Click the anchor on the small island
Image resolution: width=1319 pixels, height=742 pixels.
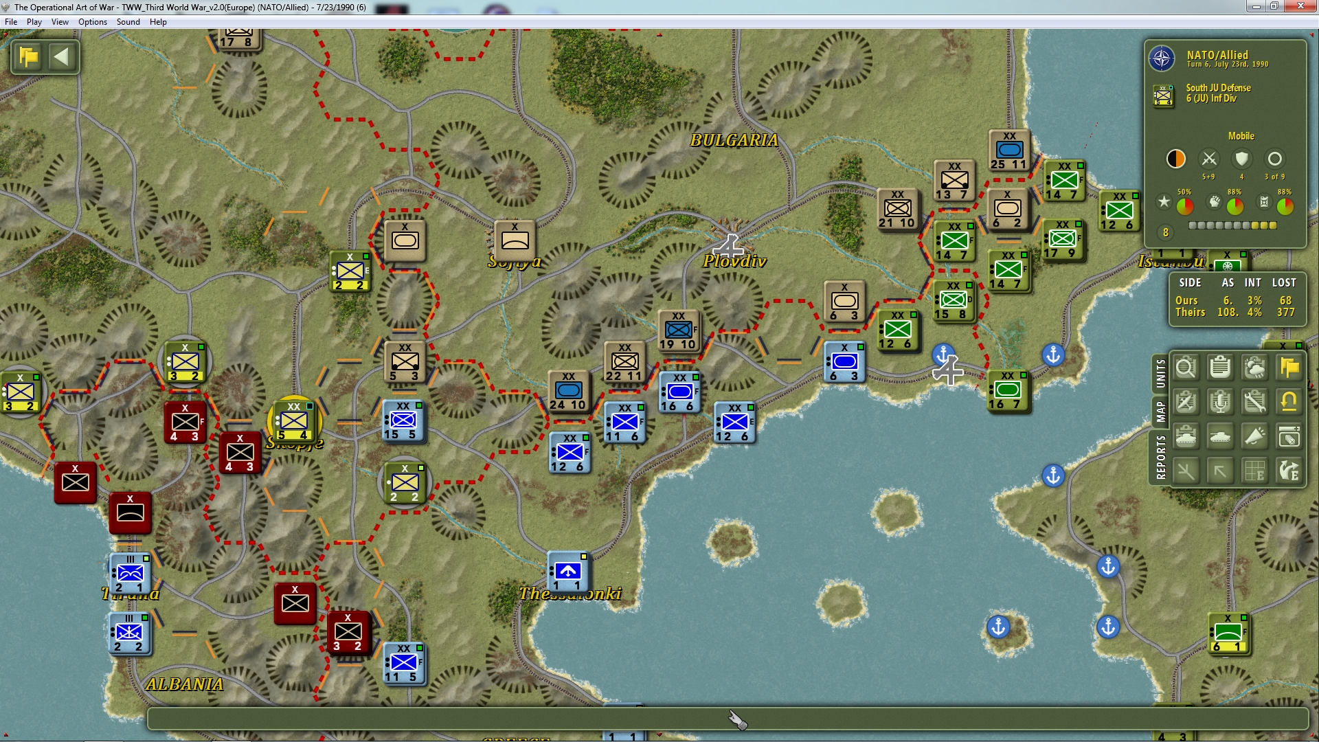pyautogui.click(x=998, y=627)
